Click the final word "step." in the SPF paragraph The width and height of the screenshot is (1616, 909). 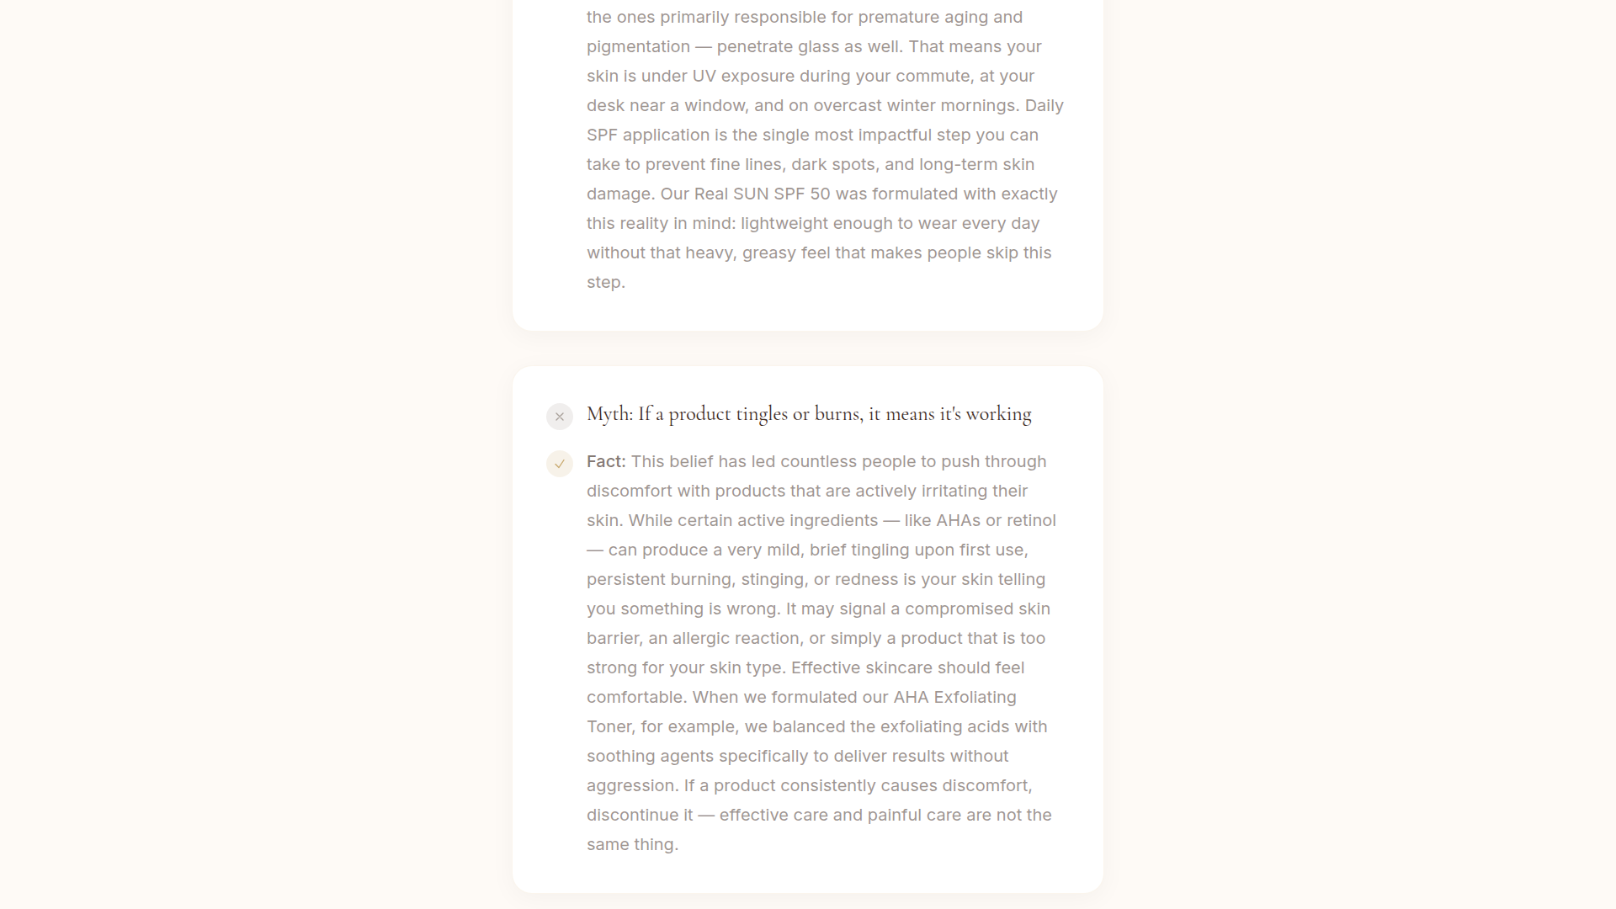click(x=606, y=282)
